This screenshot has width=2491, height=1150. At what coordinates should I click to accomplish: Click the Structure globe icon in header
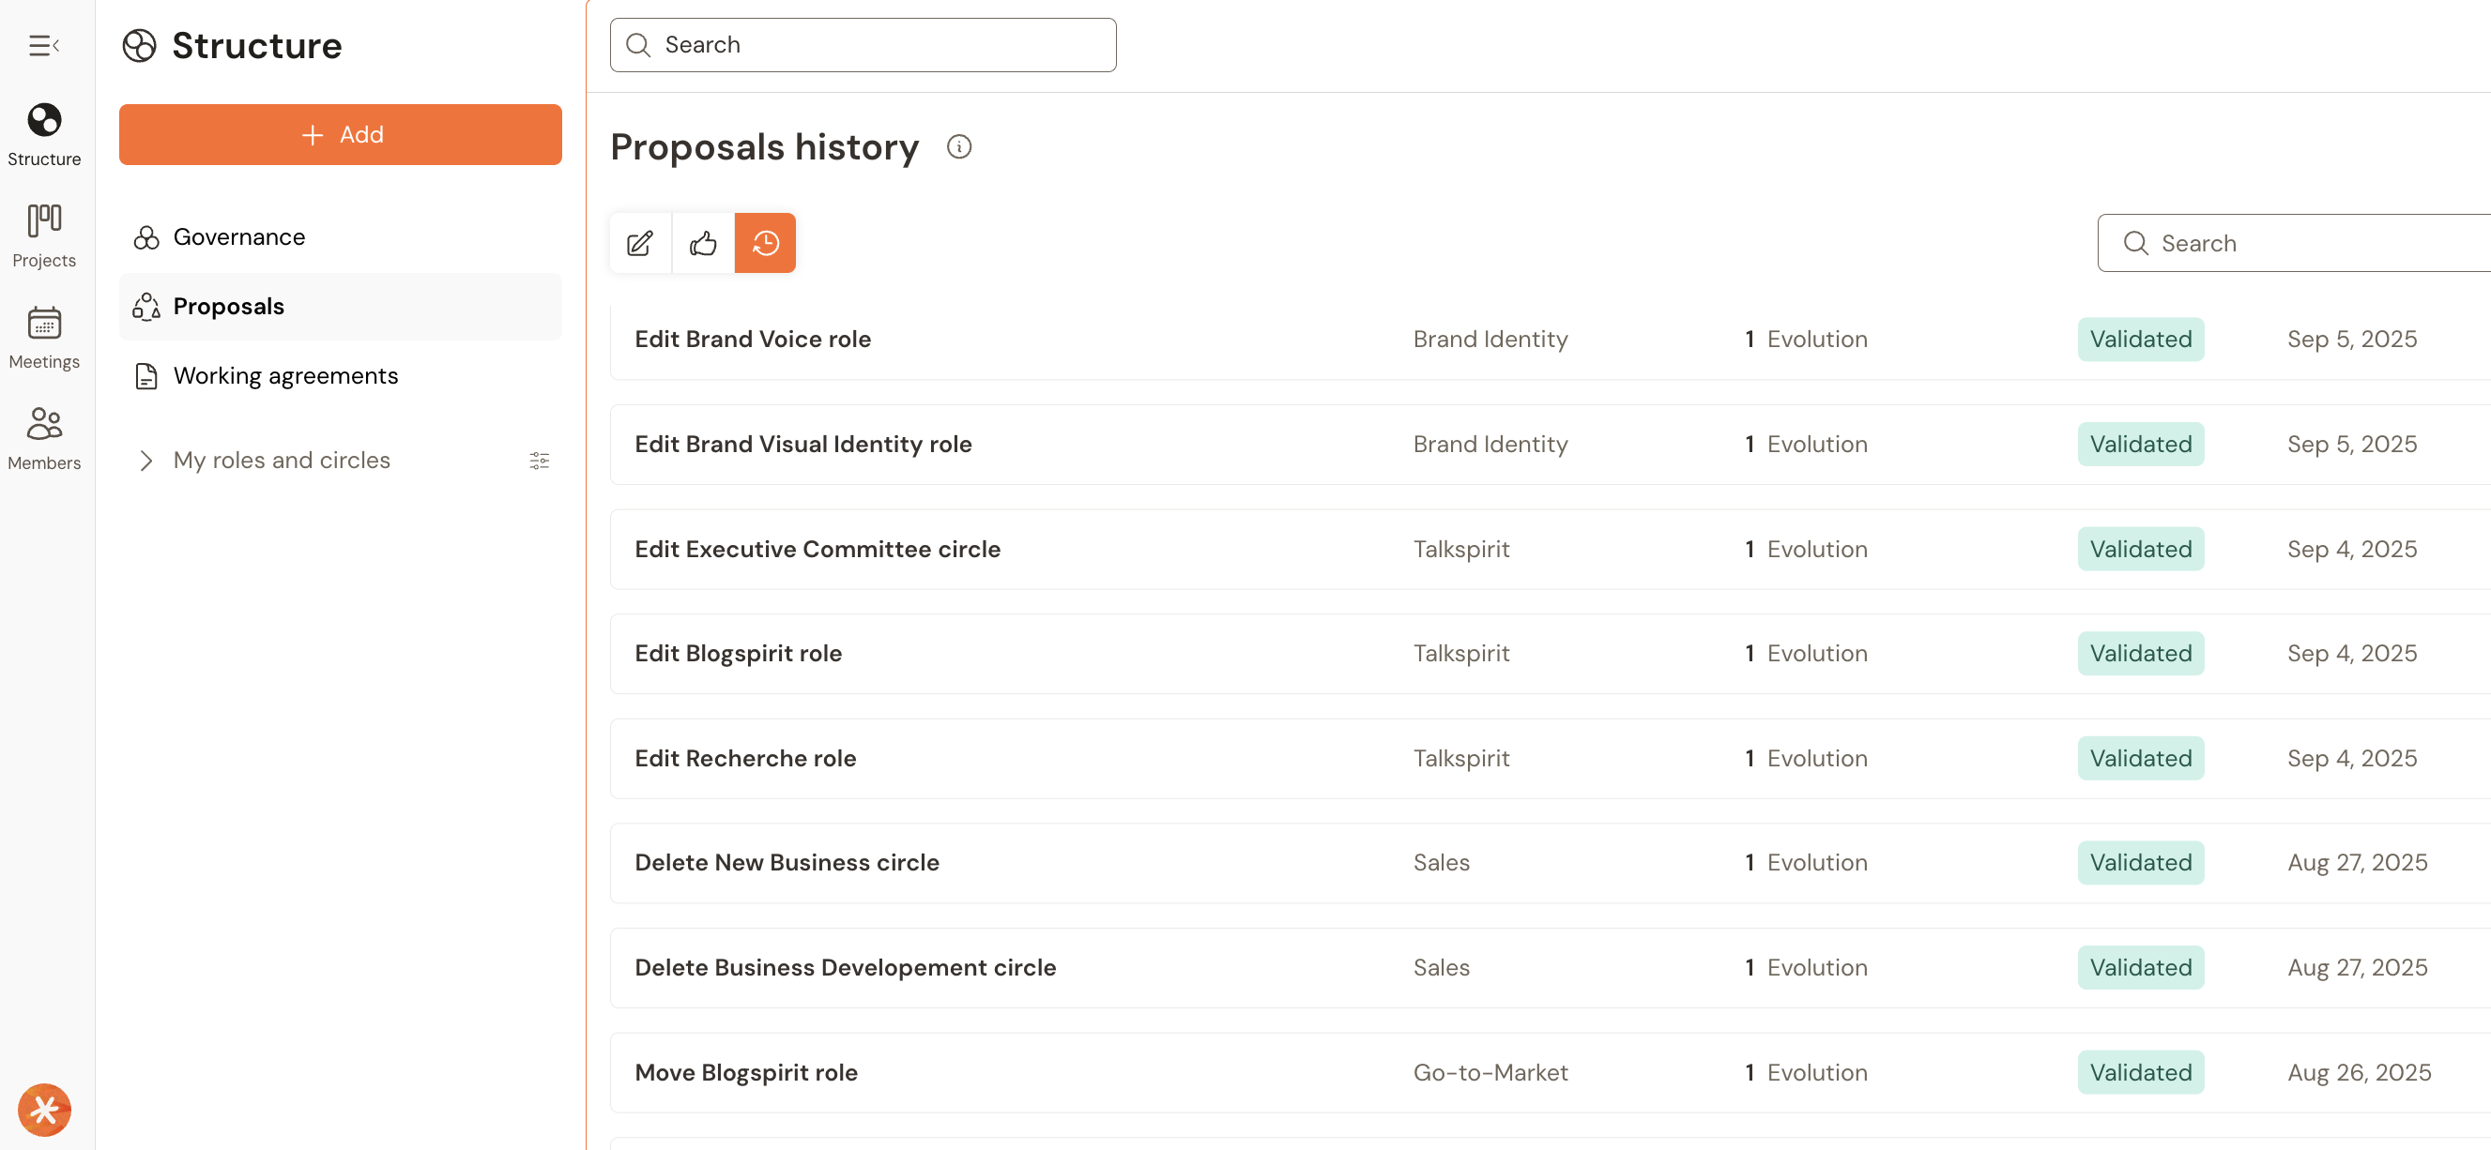click(139, 45)
